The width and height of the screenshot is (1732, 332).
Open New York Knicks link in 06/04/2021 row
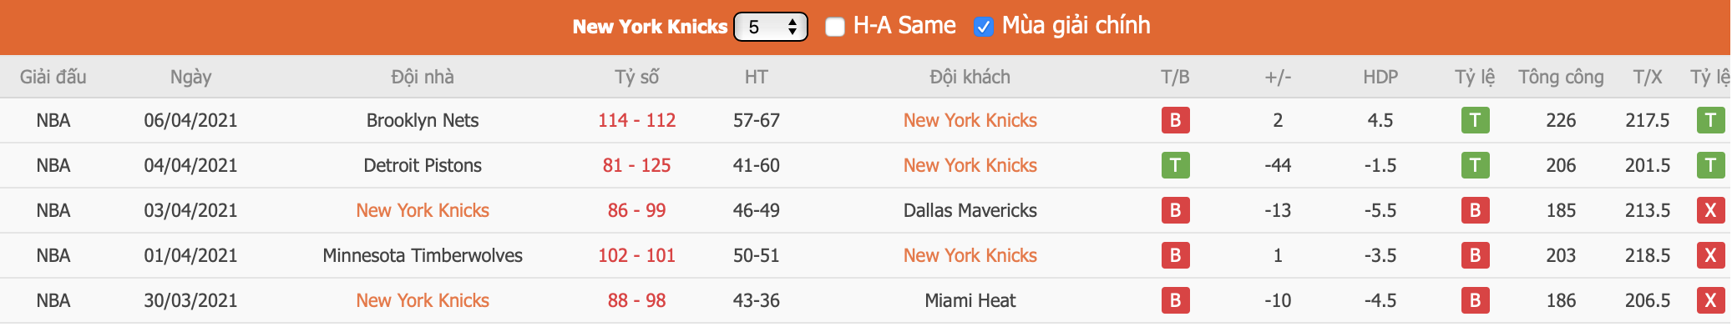(x=970, y=120)
